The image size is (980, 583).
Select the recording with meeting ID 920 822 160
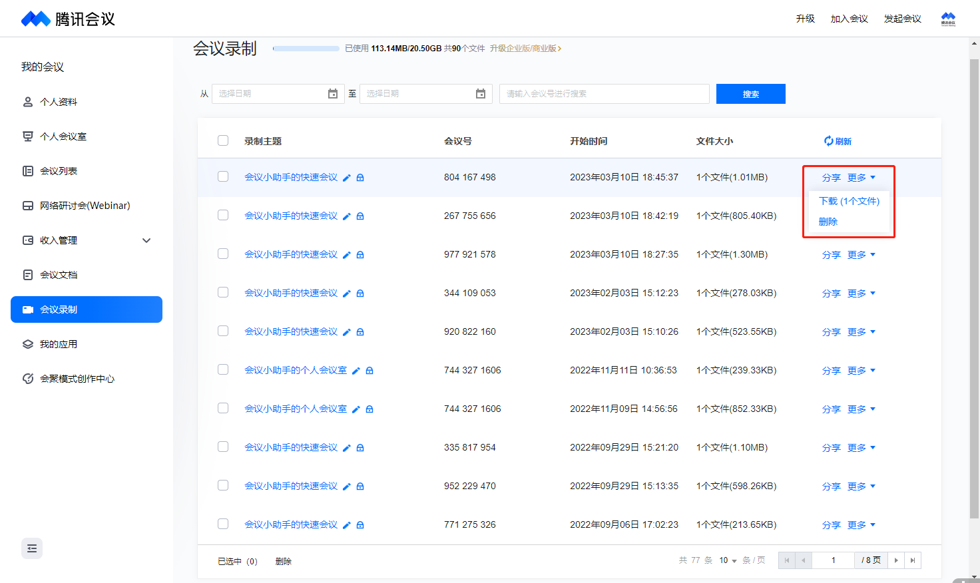pyautogui.click(x=223, y=331)
